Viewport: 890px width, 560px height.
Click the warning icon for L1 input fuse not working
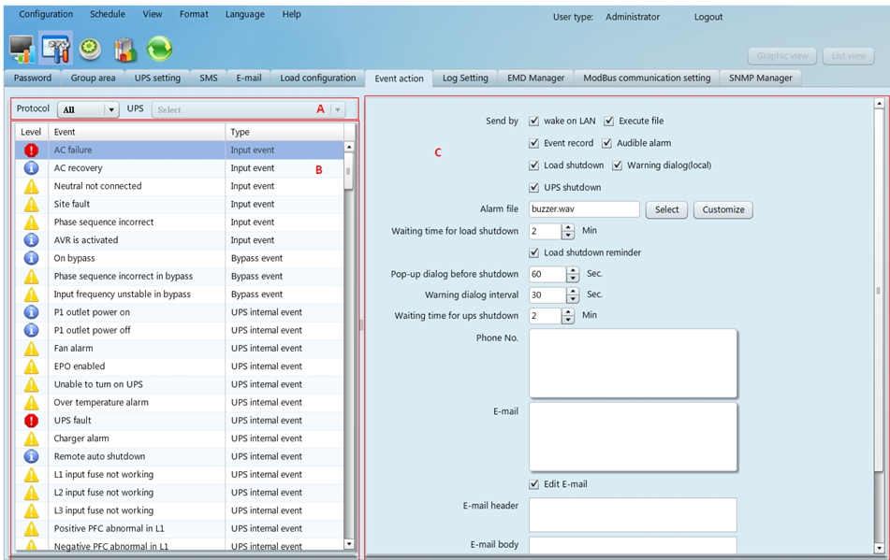(x=31, y=474)
